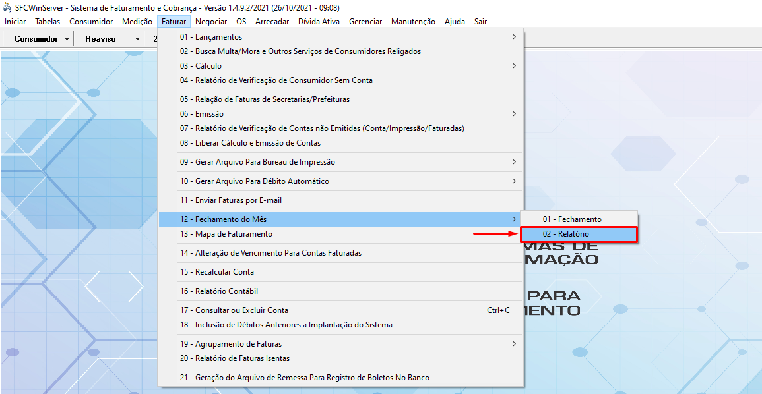Click the SFCWinServer app icon in title bar
The image size is (762, 394).
click(7, 8)
